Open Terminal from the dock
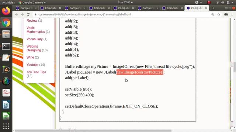This screenshot has width=236, height=132. point(6,46)
